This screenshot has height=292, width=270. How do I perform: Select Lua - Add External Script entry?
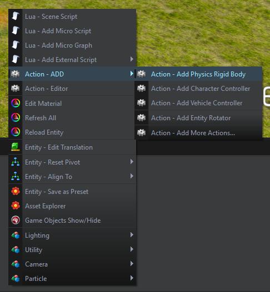72,60
